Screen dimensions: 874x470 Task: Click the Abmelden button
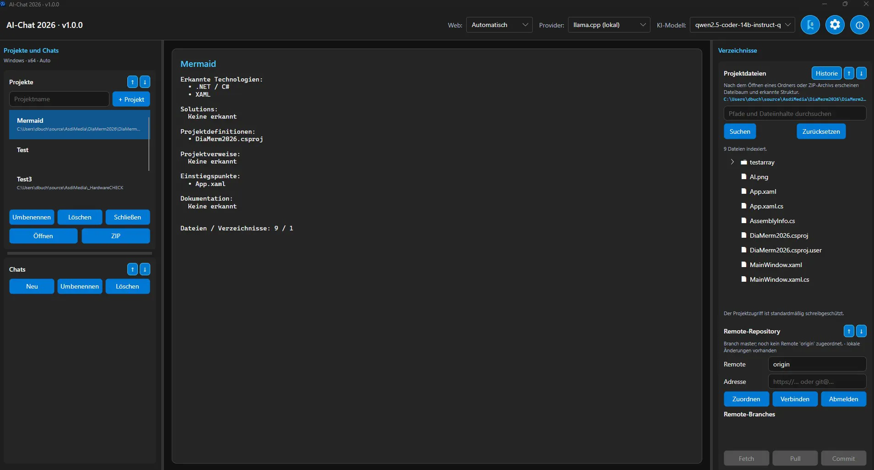tap(843, 399)
